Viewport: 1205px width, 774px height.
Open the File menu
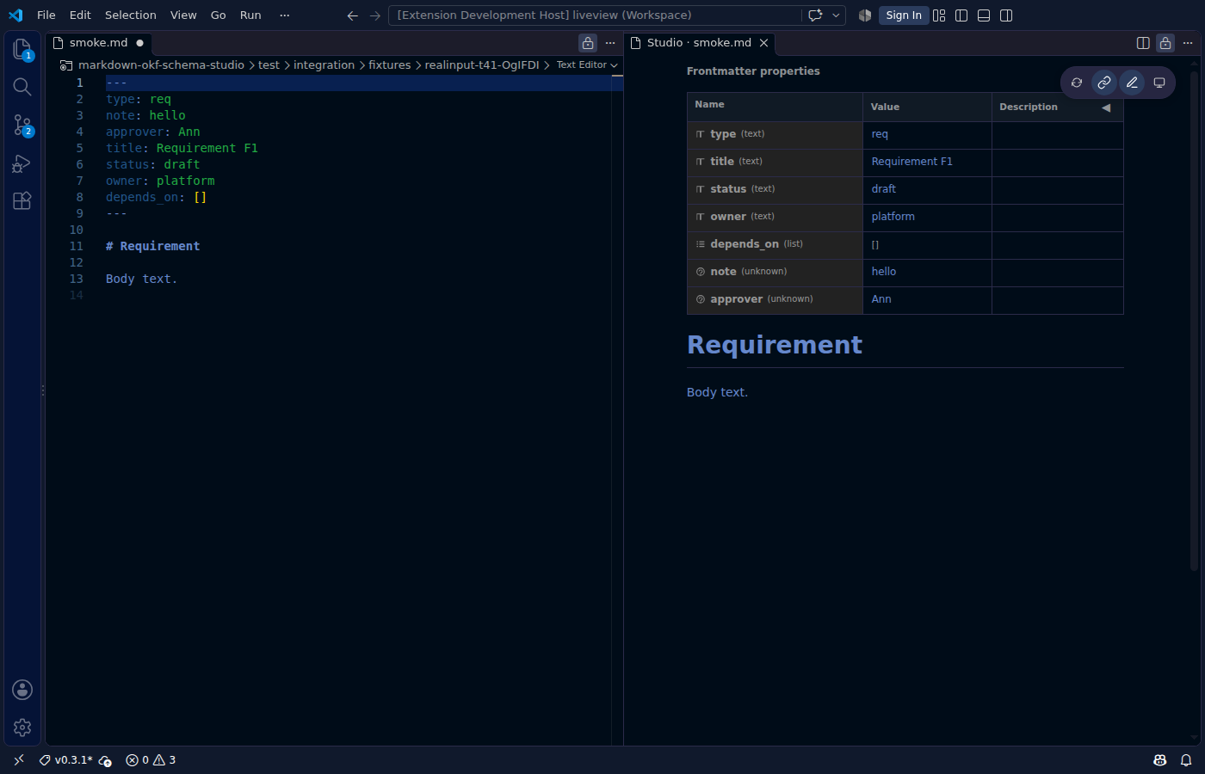pos(46,15)
